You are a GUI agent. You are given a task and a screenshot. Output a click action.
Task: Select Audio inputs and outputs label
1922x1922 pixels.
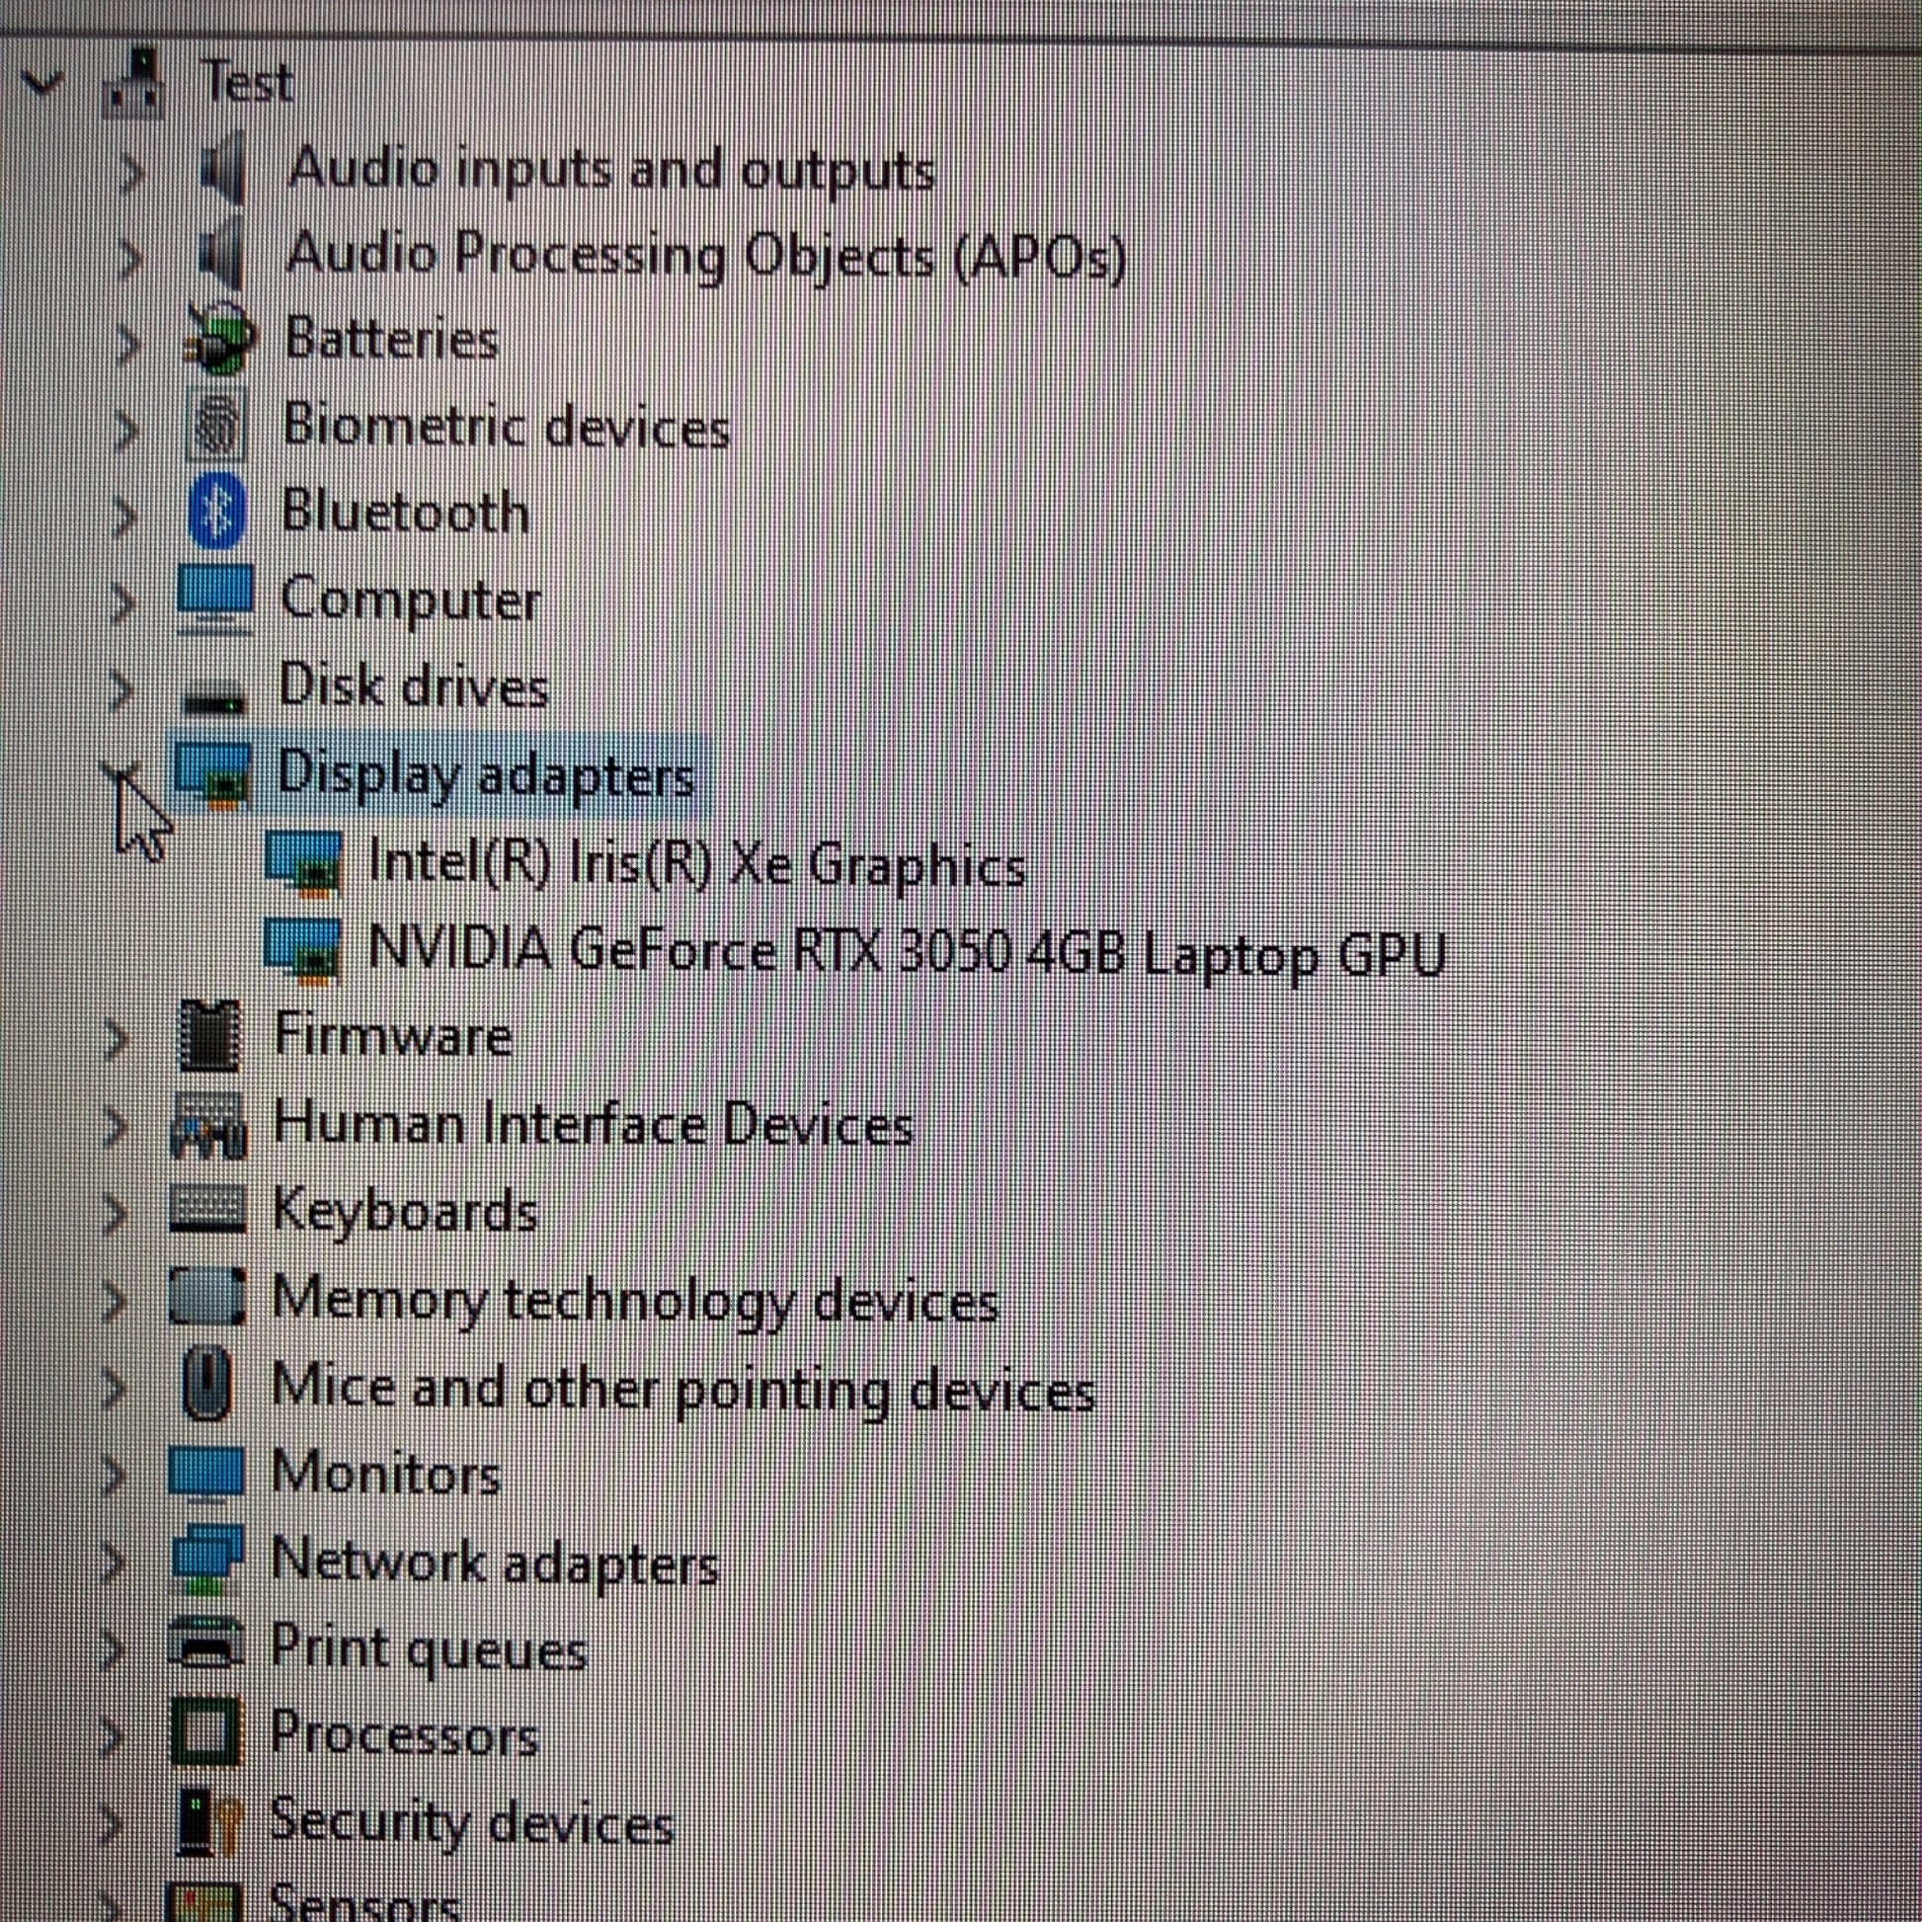[610, 170]
